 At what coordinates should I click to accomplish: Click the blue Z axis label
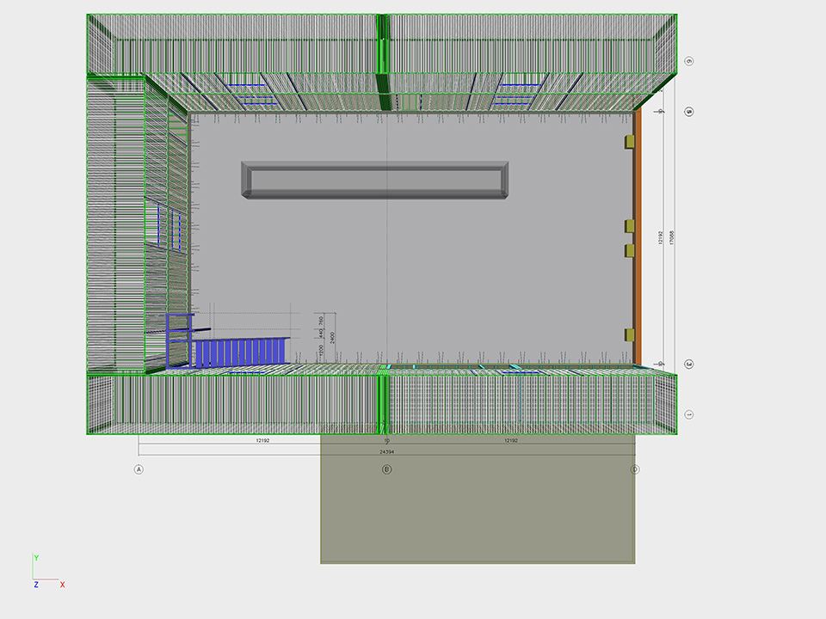(x=36, y=585)
